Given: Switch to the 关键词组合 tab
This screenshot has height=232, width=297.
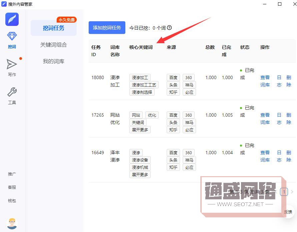Looking at the screenshot, I should pyautogui.click(x=54, y=45).
